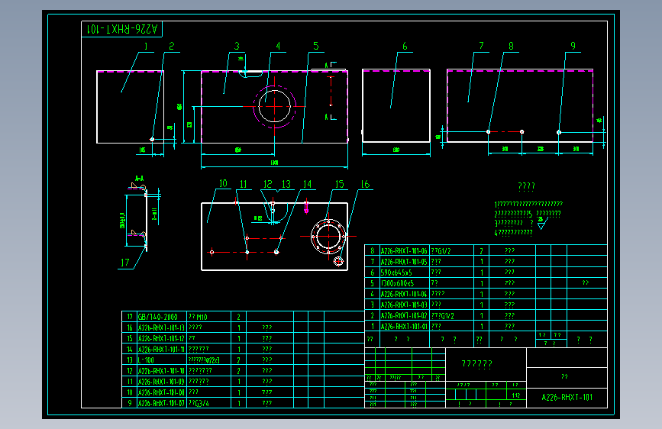Screen dimensions: 662x429
Task: Click part code 'A226-RHXT-101-11' in row 14
Action: [x=161, y=349]
